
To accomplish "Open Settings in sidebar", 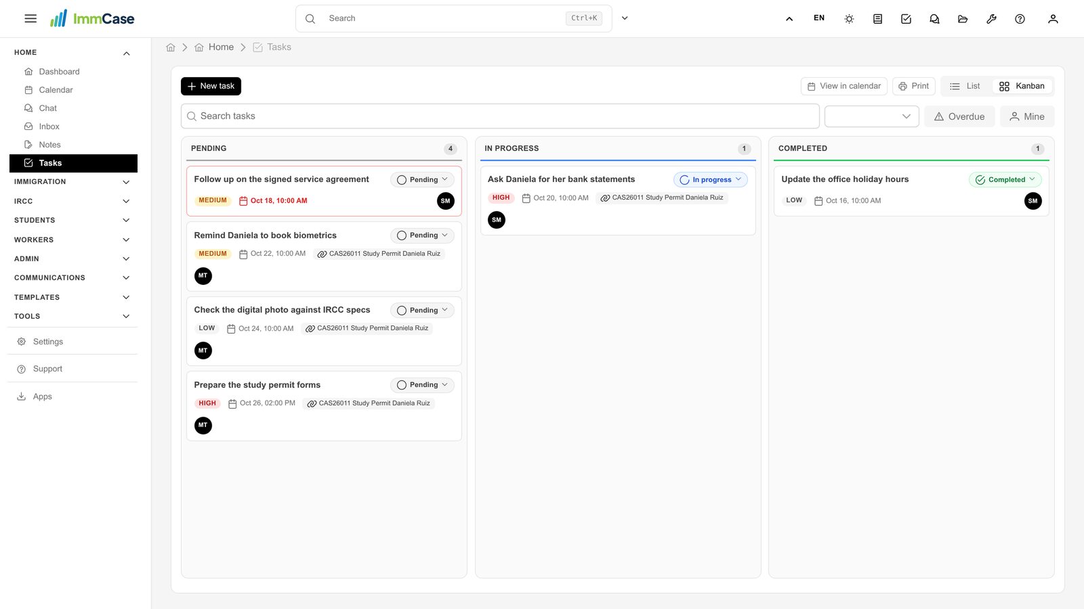I will point(72,342).
